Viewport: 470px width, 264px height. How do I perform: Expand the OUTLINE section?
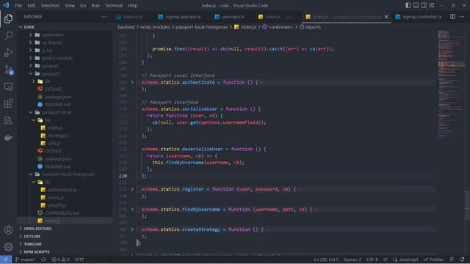point(32,236)
